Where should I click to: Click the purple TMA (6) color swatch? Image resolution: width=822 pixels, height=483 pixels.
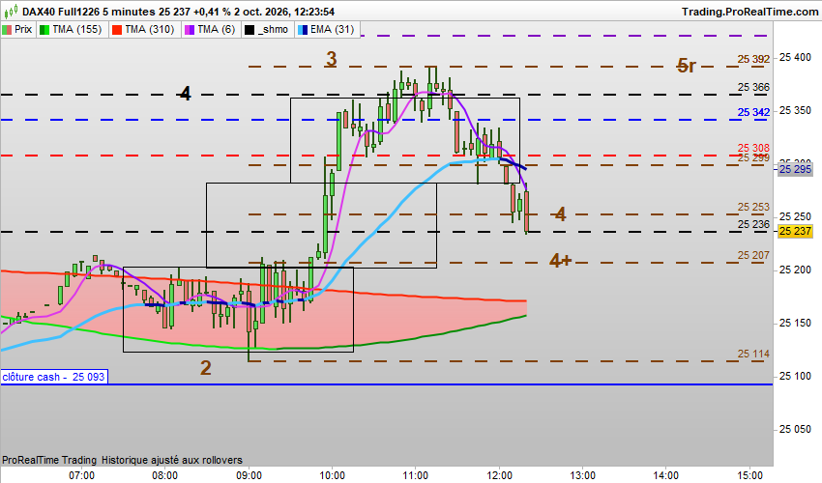190,30
